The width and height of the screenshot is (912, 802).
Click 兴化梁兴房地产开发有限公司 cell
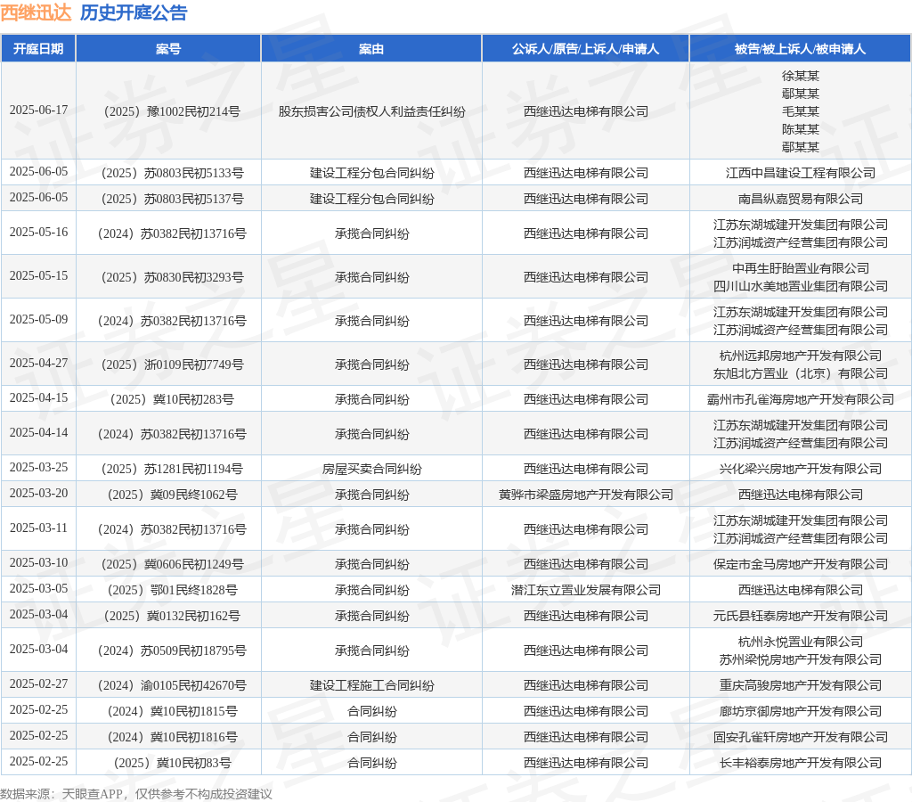point(801,469)
